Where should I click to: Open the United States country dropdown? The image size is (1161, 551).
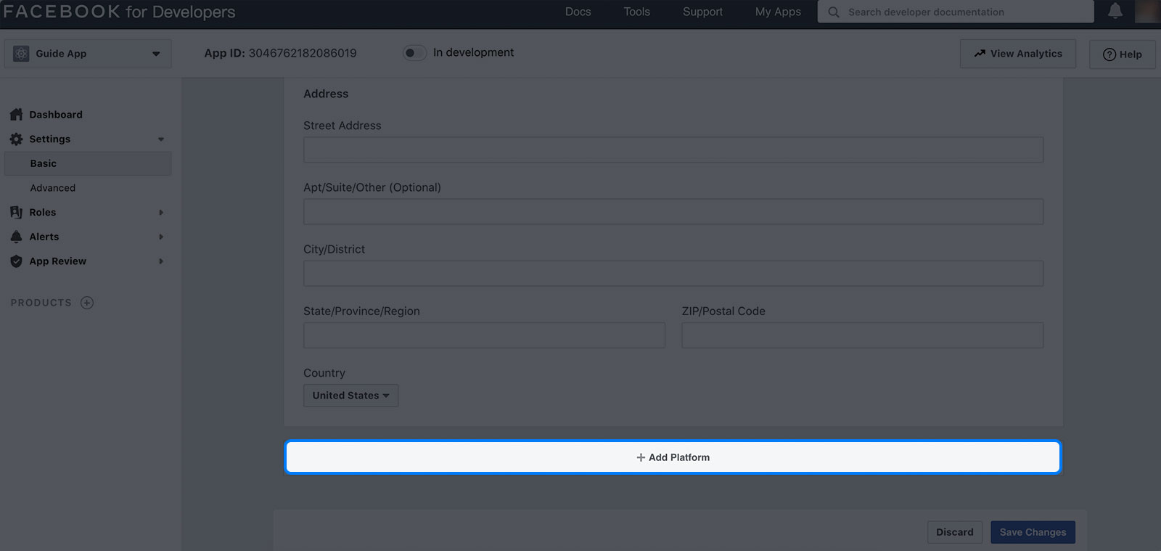[350, 396]
